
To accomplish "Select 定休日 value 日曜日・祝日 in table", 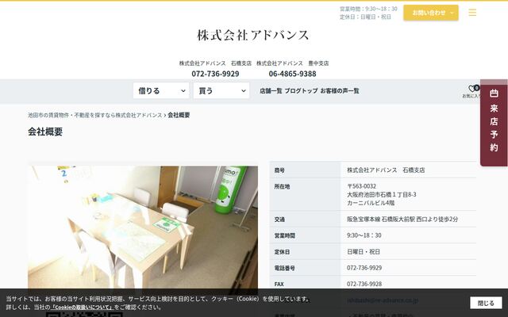I will [x=364, y=252].
